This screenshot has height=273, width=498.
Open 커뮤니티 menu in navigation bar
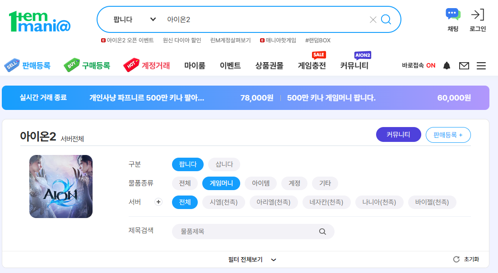click(354, 66)
